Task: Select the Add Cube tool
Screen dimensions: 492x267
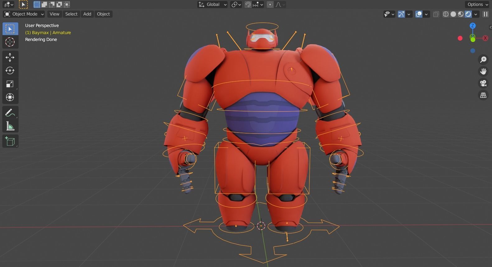Action: [10, 141]
